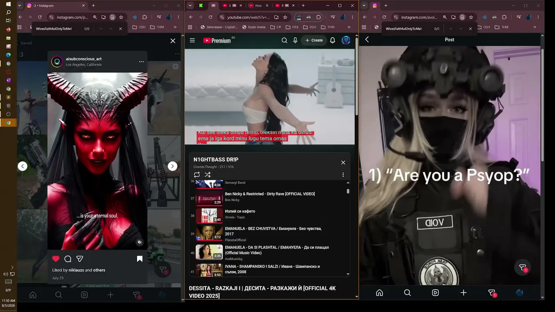555x312 pixels.
Task: Open the tab search dropdown in the YouTube browser window
Action: click(190, 6)
